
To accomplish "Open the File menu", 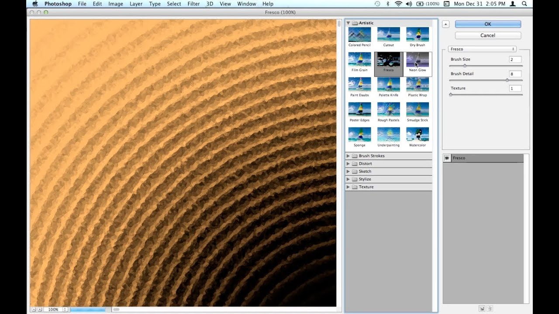I will coord(82,4).
